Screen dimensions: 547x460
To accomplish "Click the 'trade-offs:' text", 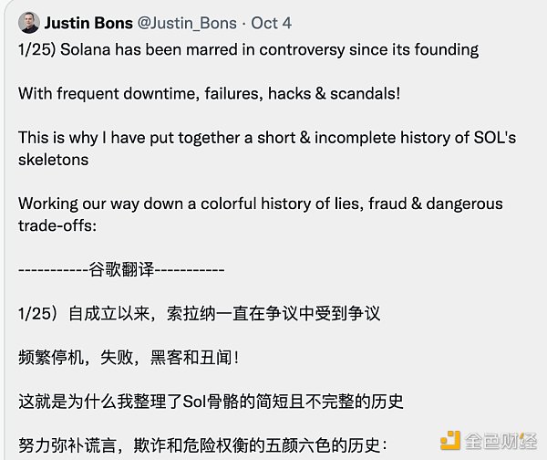I will (x=57, y=226).
